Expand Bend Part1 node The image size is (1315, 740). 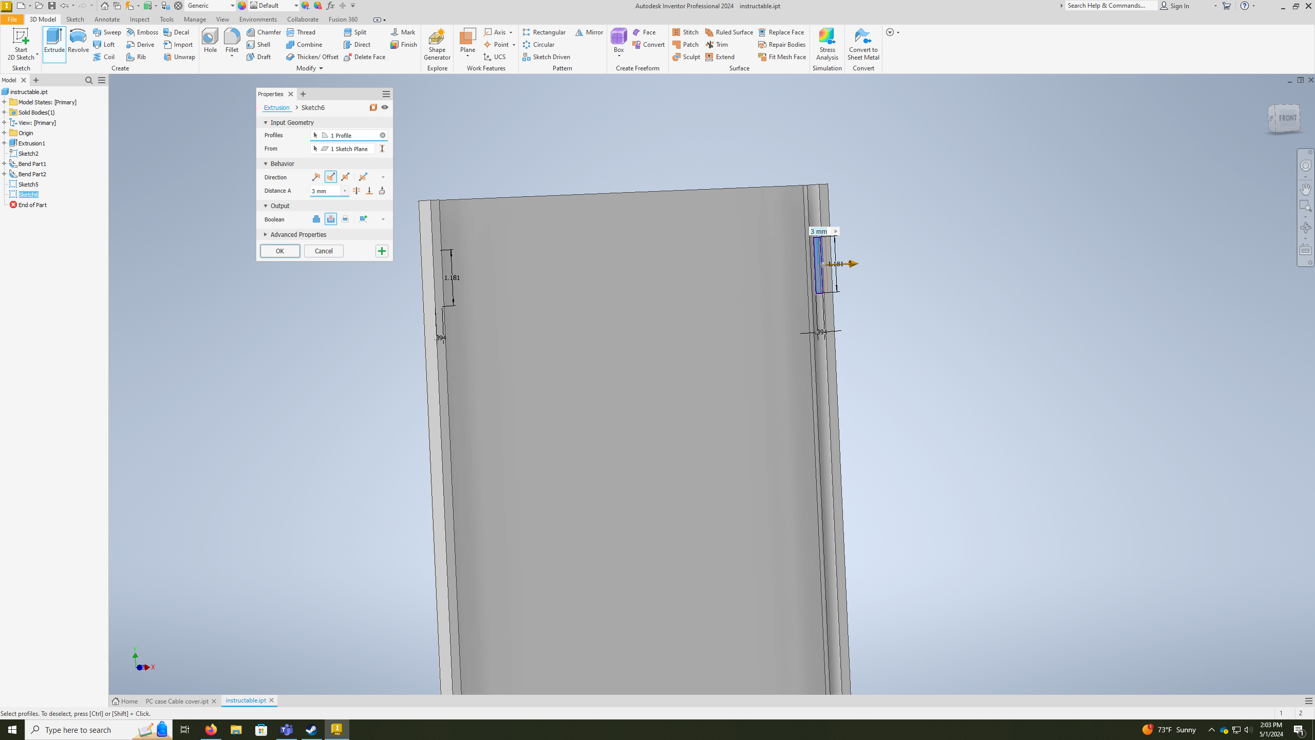point(4,163)
